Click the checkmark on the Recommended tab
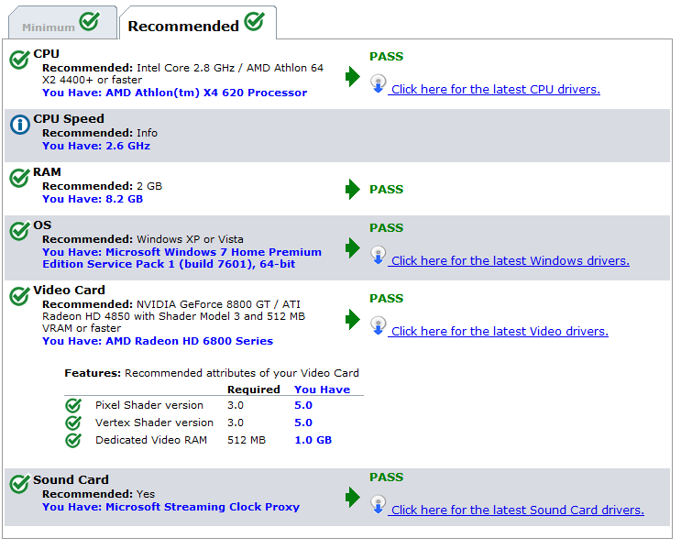Viewport: 681px width, 549px height. coord(255,21)
